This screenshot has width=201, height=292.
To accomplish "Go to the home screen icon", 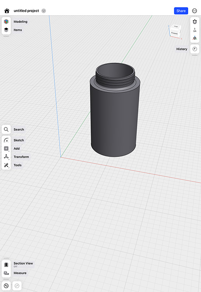I will coord(7,11).
